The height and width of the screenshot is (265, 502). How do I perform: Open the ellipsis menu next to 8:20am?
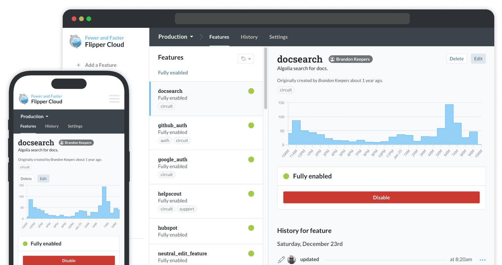tap(483, 259)
